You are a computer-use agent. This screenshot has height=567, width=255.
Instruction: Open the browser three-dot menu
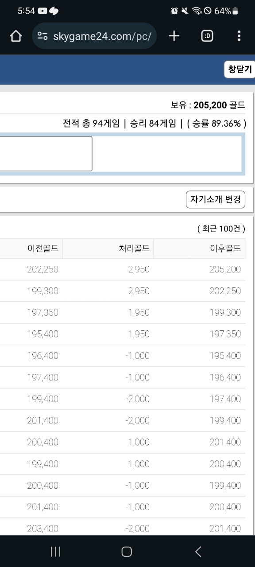click(x=239, y=36)
